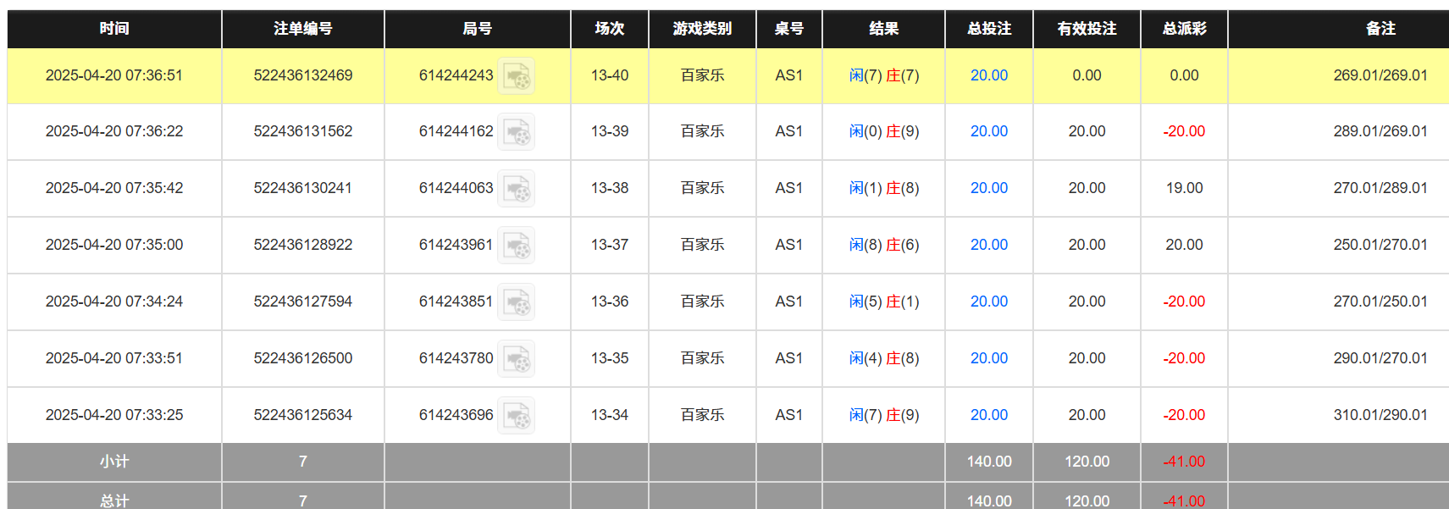This screenshot has height=509, width=1449.
Task: Click the replay icon for round 614244162
Action: tap(520, 132)
